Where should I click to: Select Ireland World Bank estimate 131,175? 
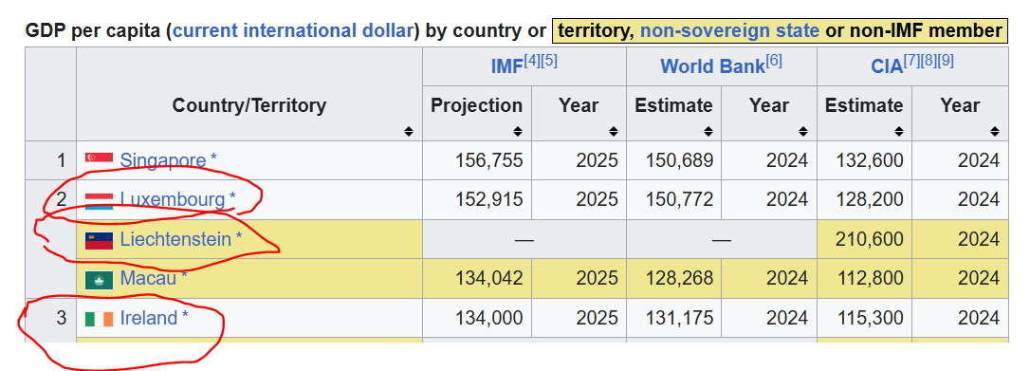[x=680, y=319]
